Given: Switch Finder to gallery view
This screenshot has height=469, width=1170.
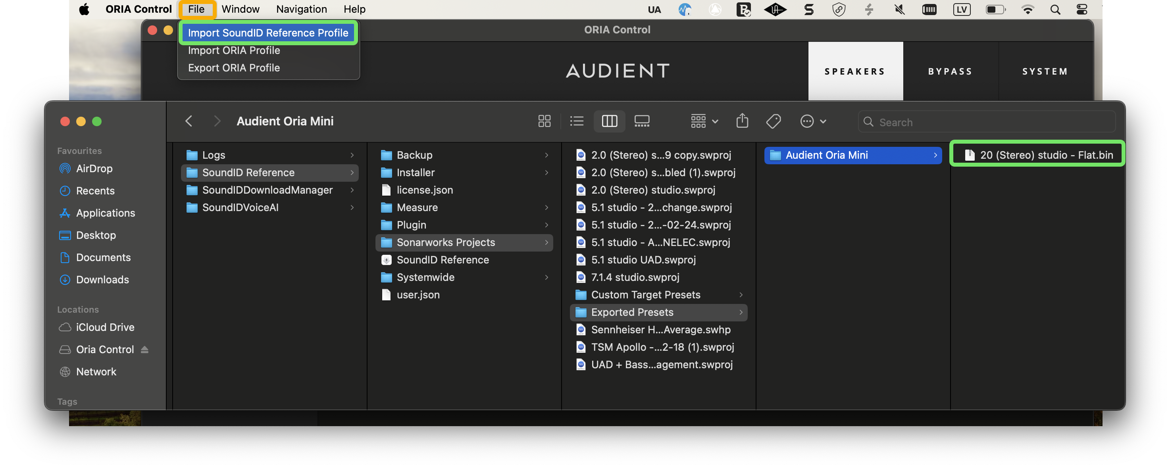Looking at the screenshot, I should [641, 121].
